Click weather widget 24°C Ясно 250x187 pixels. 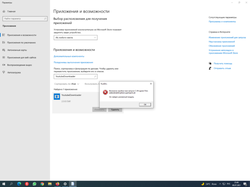point(209,184)
